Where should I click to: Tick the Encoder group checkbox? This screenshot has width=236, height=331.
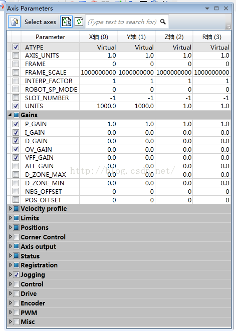pos(16,303)
